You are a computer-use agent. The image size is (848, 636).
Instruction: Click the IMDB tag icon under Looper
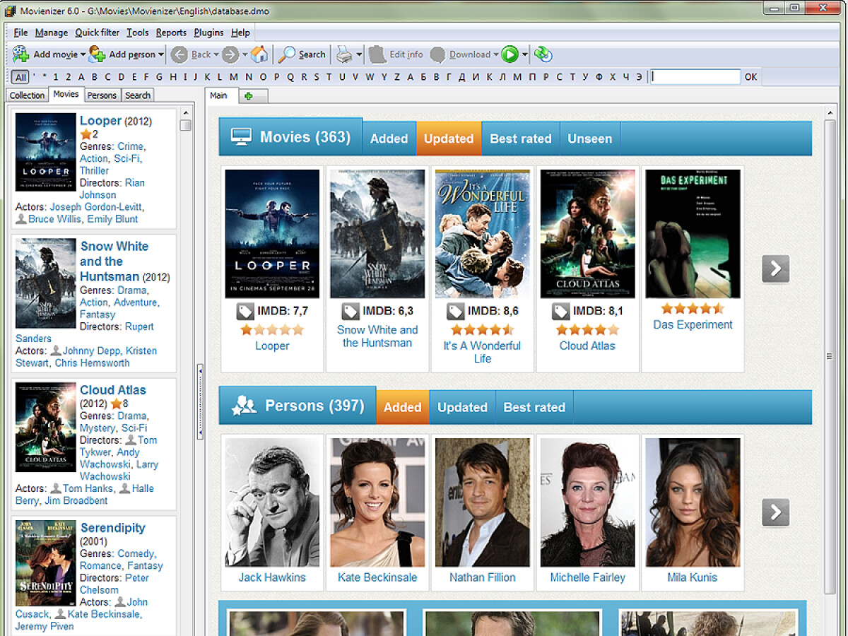click(x=245, y=311)
